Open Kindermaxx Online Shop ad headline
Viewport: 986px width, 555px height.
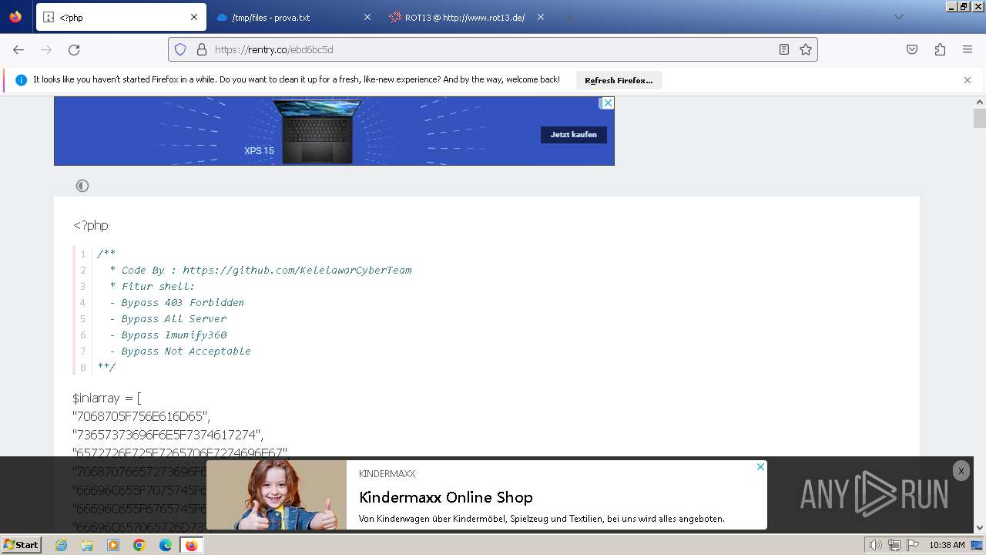pyautogui.click(x=446, y=497)
